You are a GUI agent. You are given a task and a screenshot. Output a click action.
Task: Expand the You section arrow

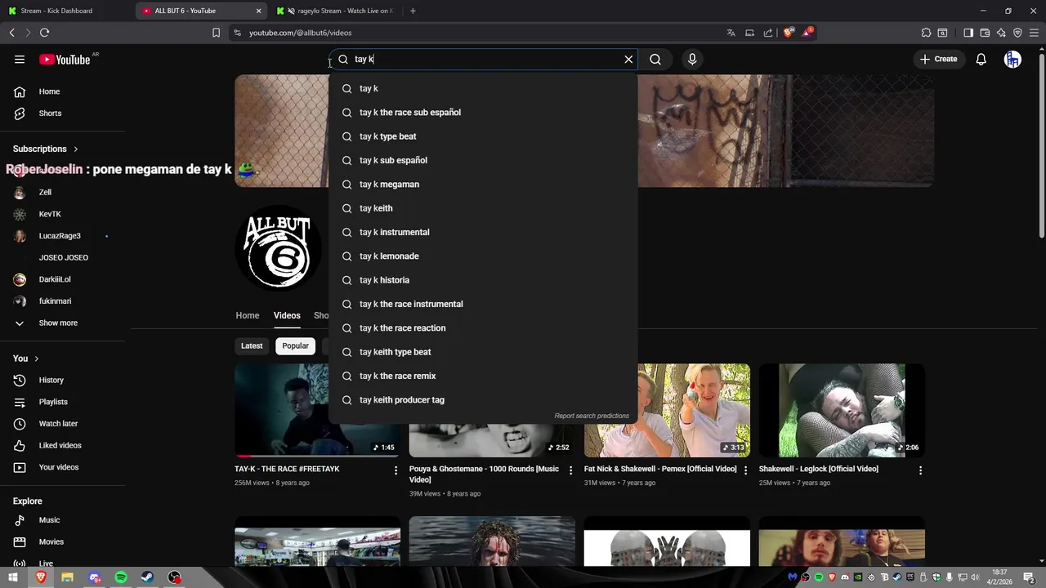coord(36,359)
